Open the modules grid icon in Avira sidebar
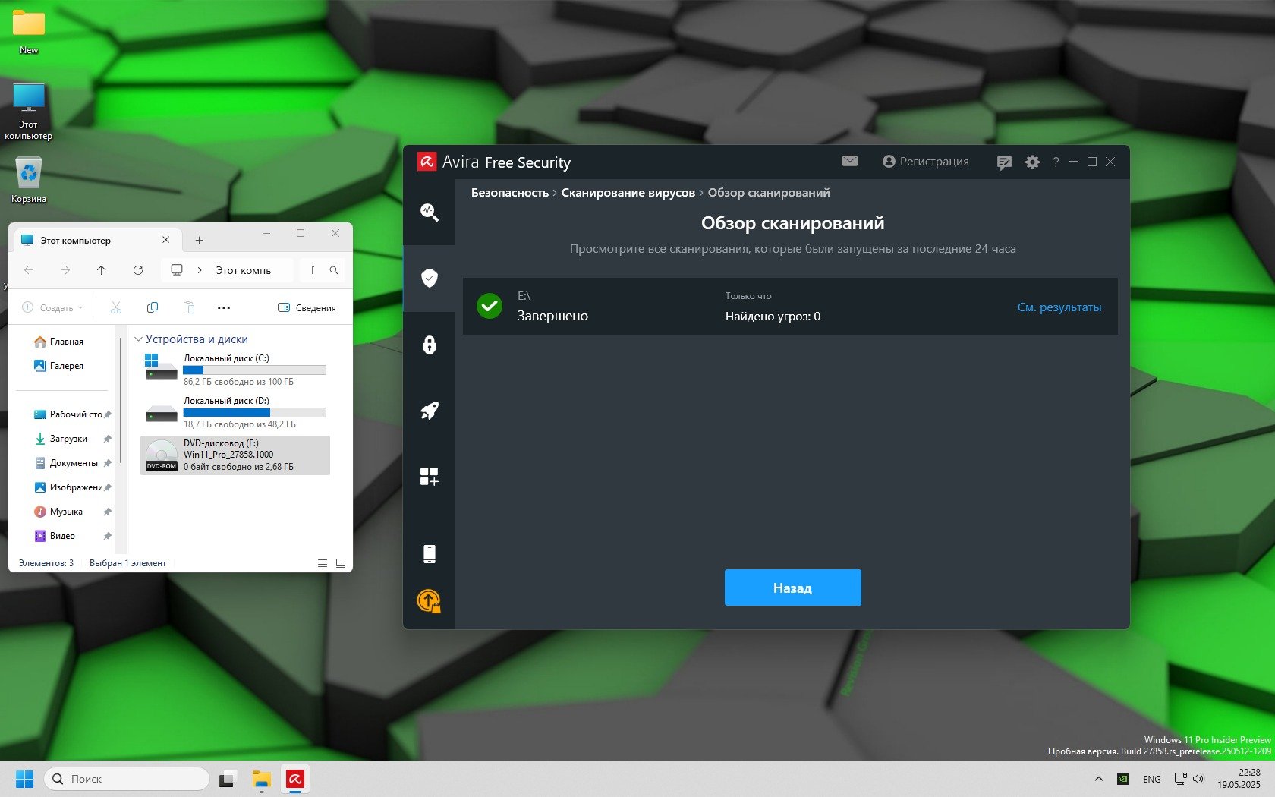This screenshot has height=797, width=1275. point(430,477)
